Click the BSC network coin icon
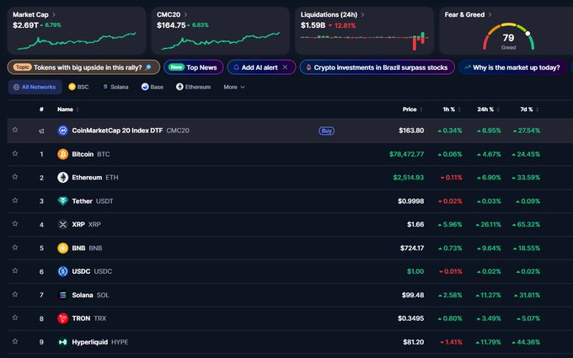This screenshot has width=573, height=358. point(72,87)
